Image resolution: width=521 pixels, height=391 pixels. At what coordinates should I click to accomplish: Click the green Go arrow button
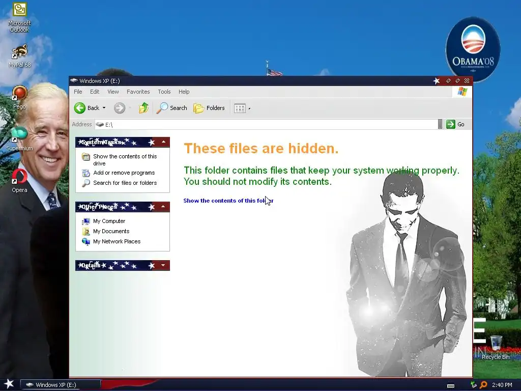point(451,124)
